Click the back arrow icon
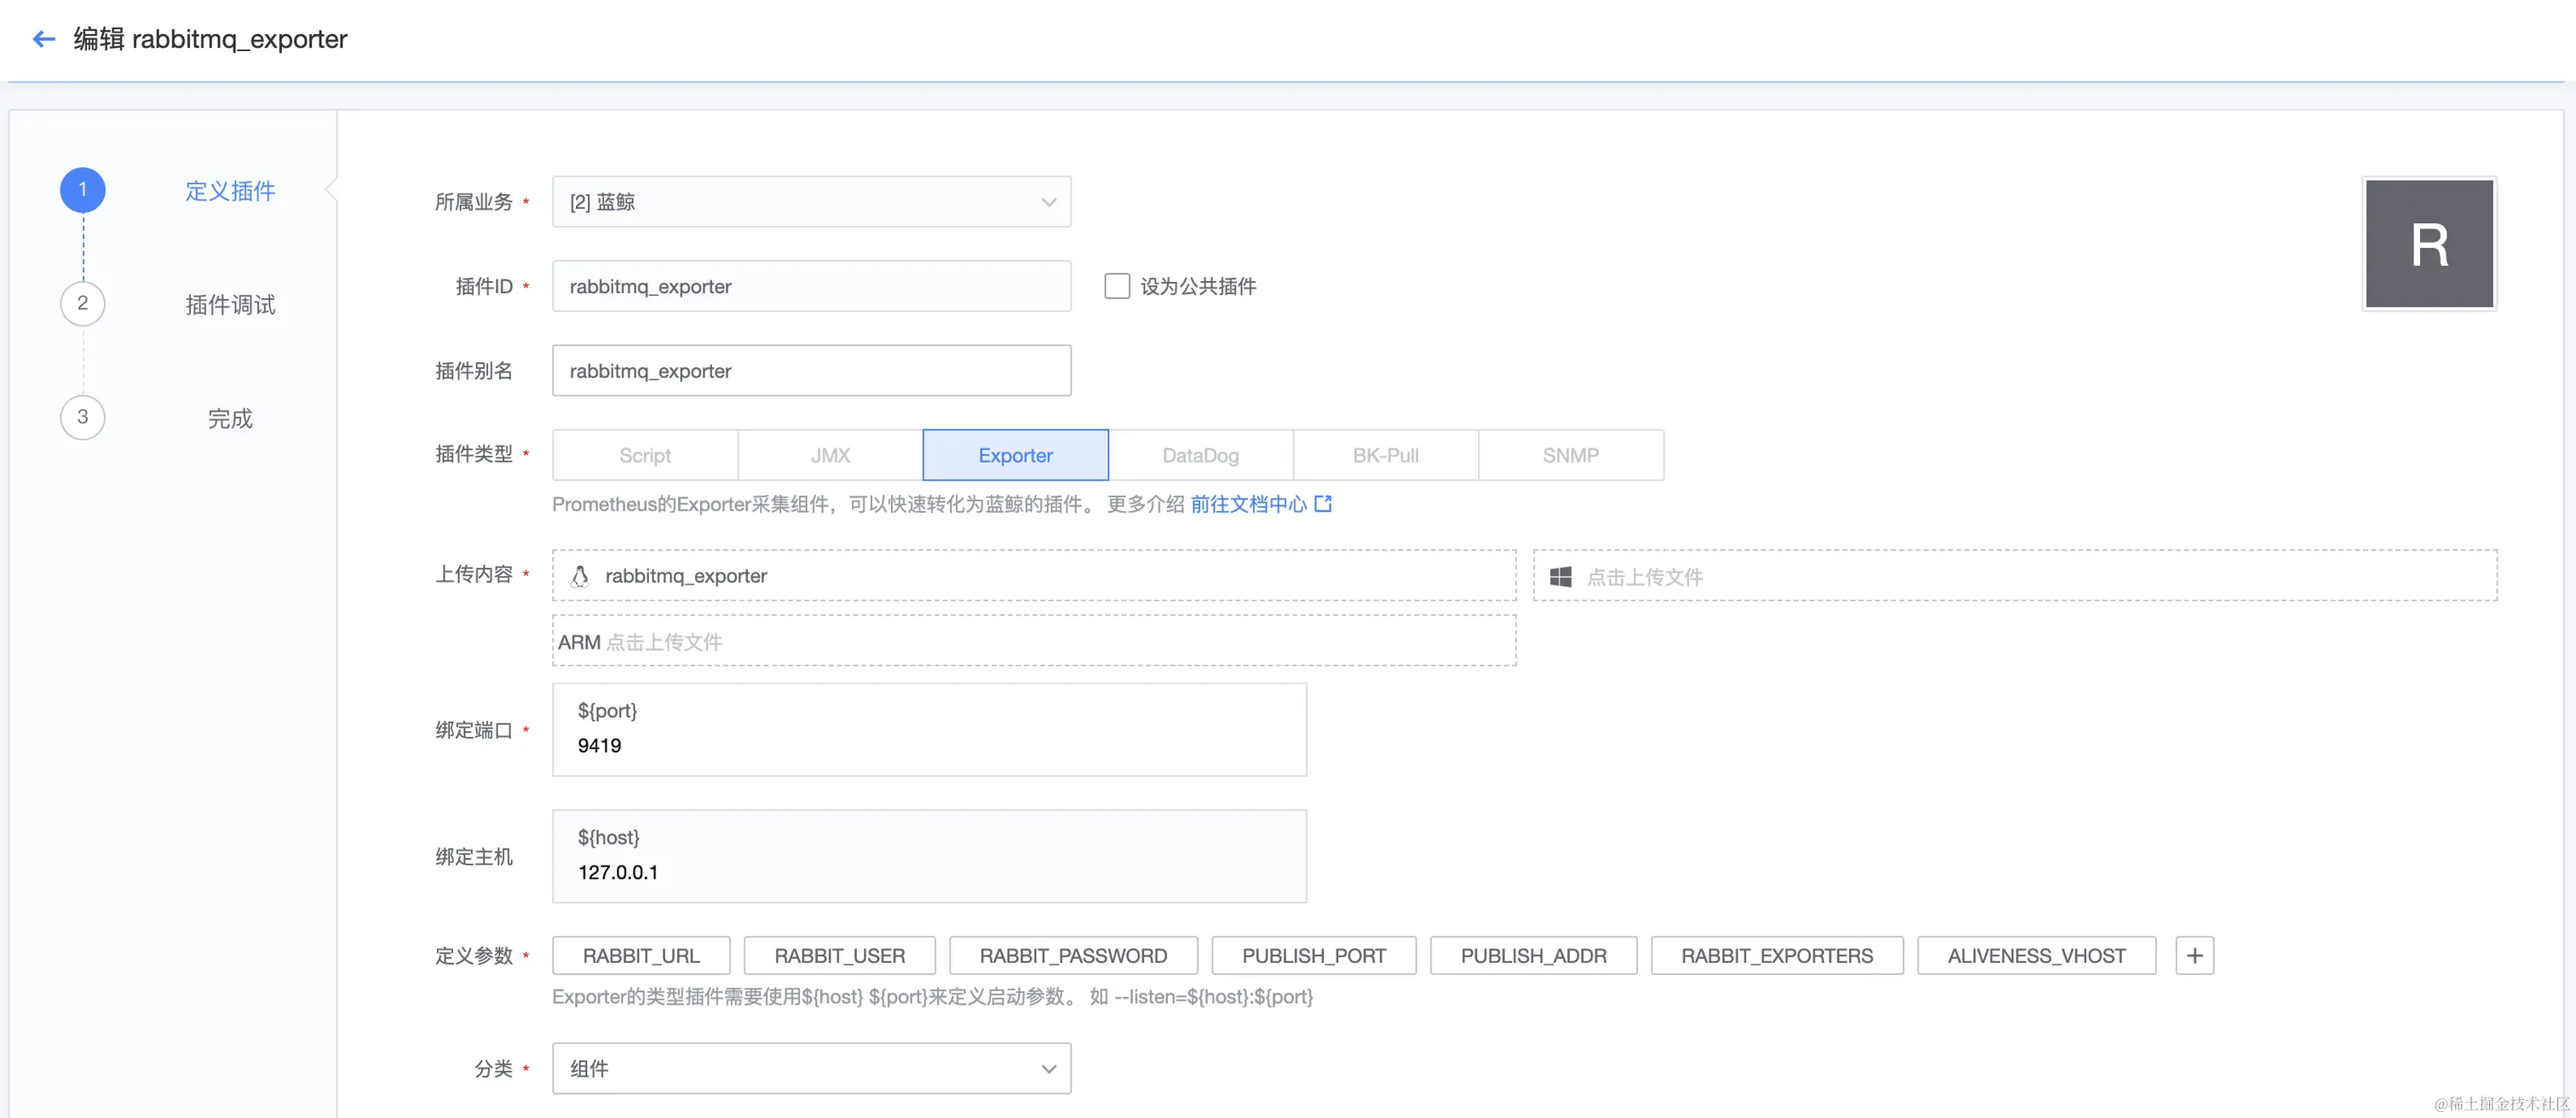The image size is (2576, 1118). [x=43, y=39]
